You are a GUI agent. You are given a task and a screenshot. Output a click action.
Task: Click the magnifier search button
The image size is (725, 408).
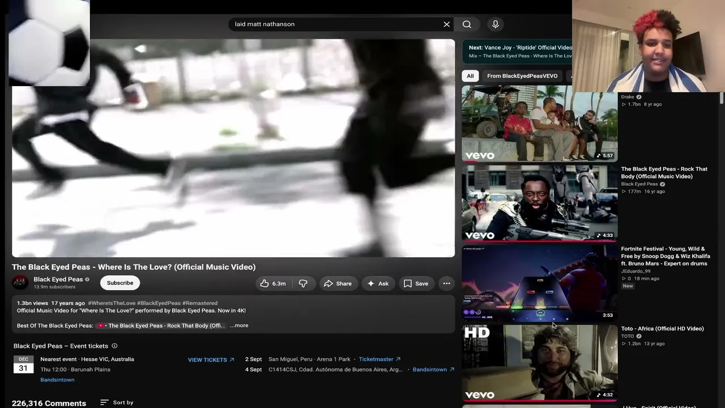tap(467, 24)
